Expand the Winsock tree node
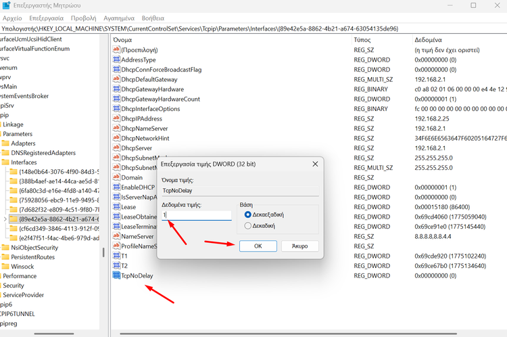The width and height of the screenshot is (507, 337). point(3,267)
